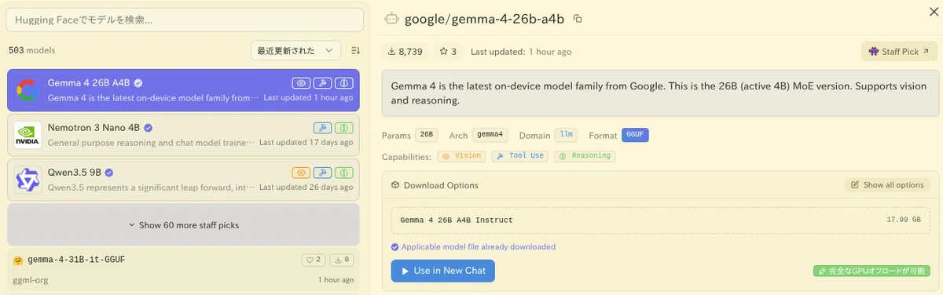Copy the google/gemma-4-26b-a4b model name

[x=578, y=19]
